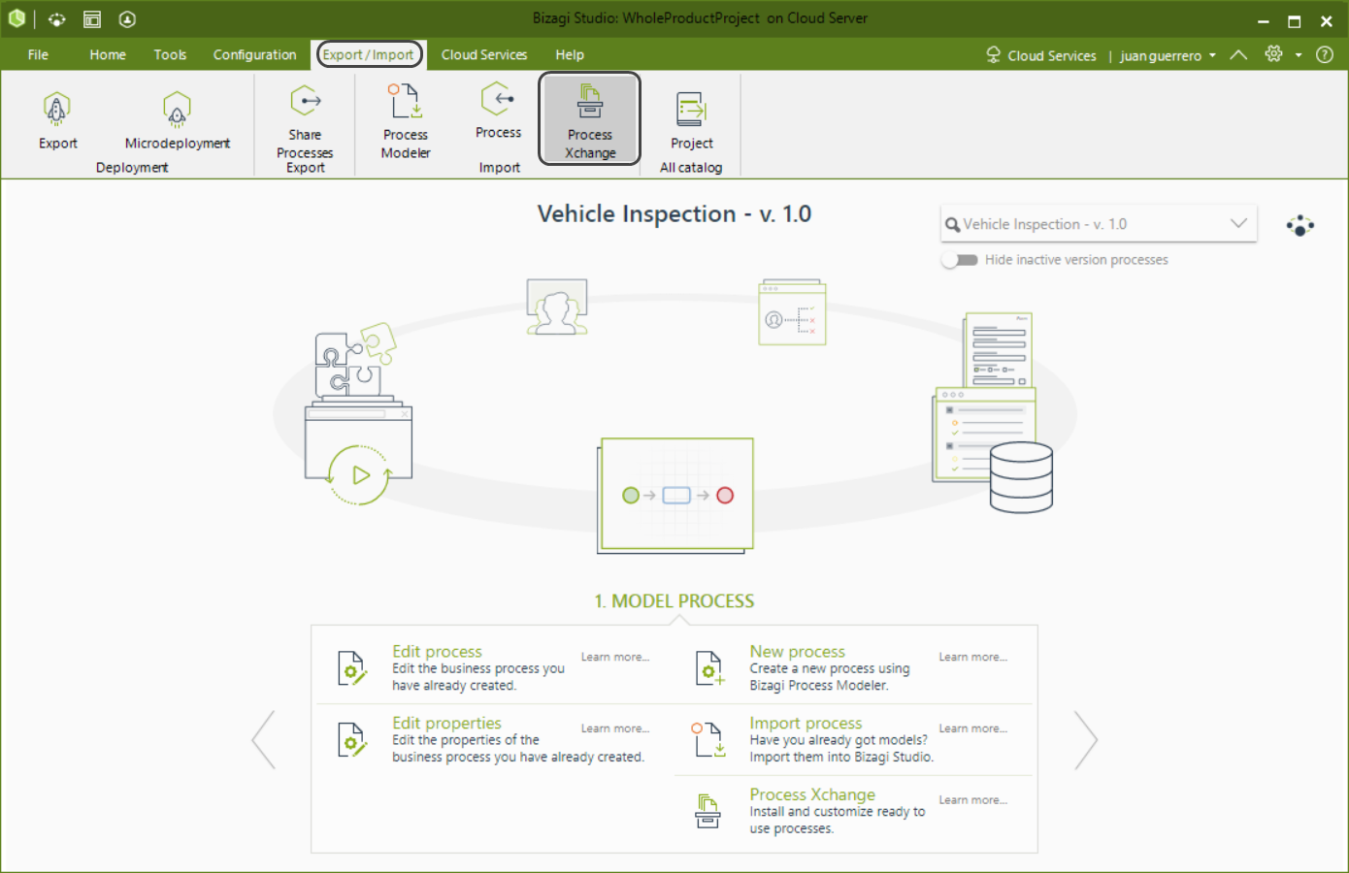Switch to the Tools tab
Screen dimensions: 1349x873
(x=170, y=54)
